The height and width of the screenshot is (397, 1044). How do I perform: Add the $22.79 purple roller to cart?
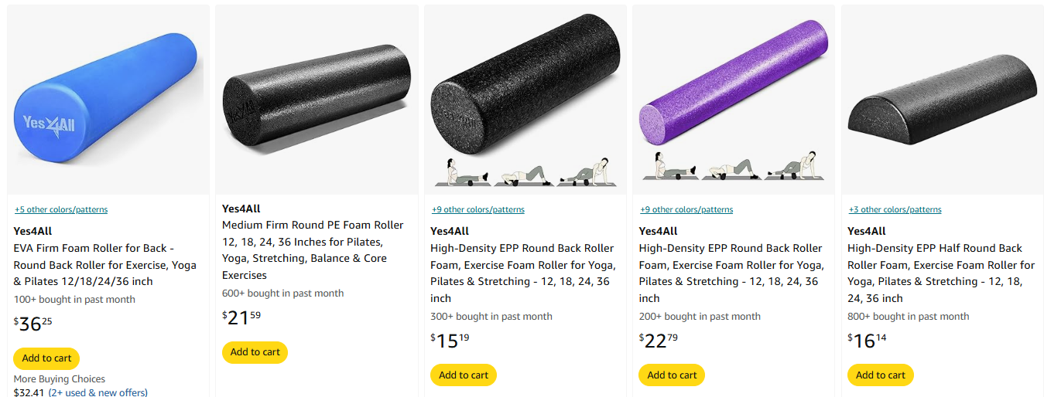pyautogui.click(x=672, y=375)
